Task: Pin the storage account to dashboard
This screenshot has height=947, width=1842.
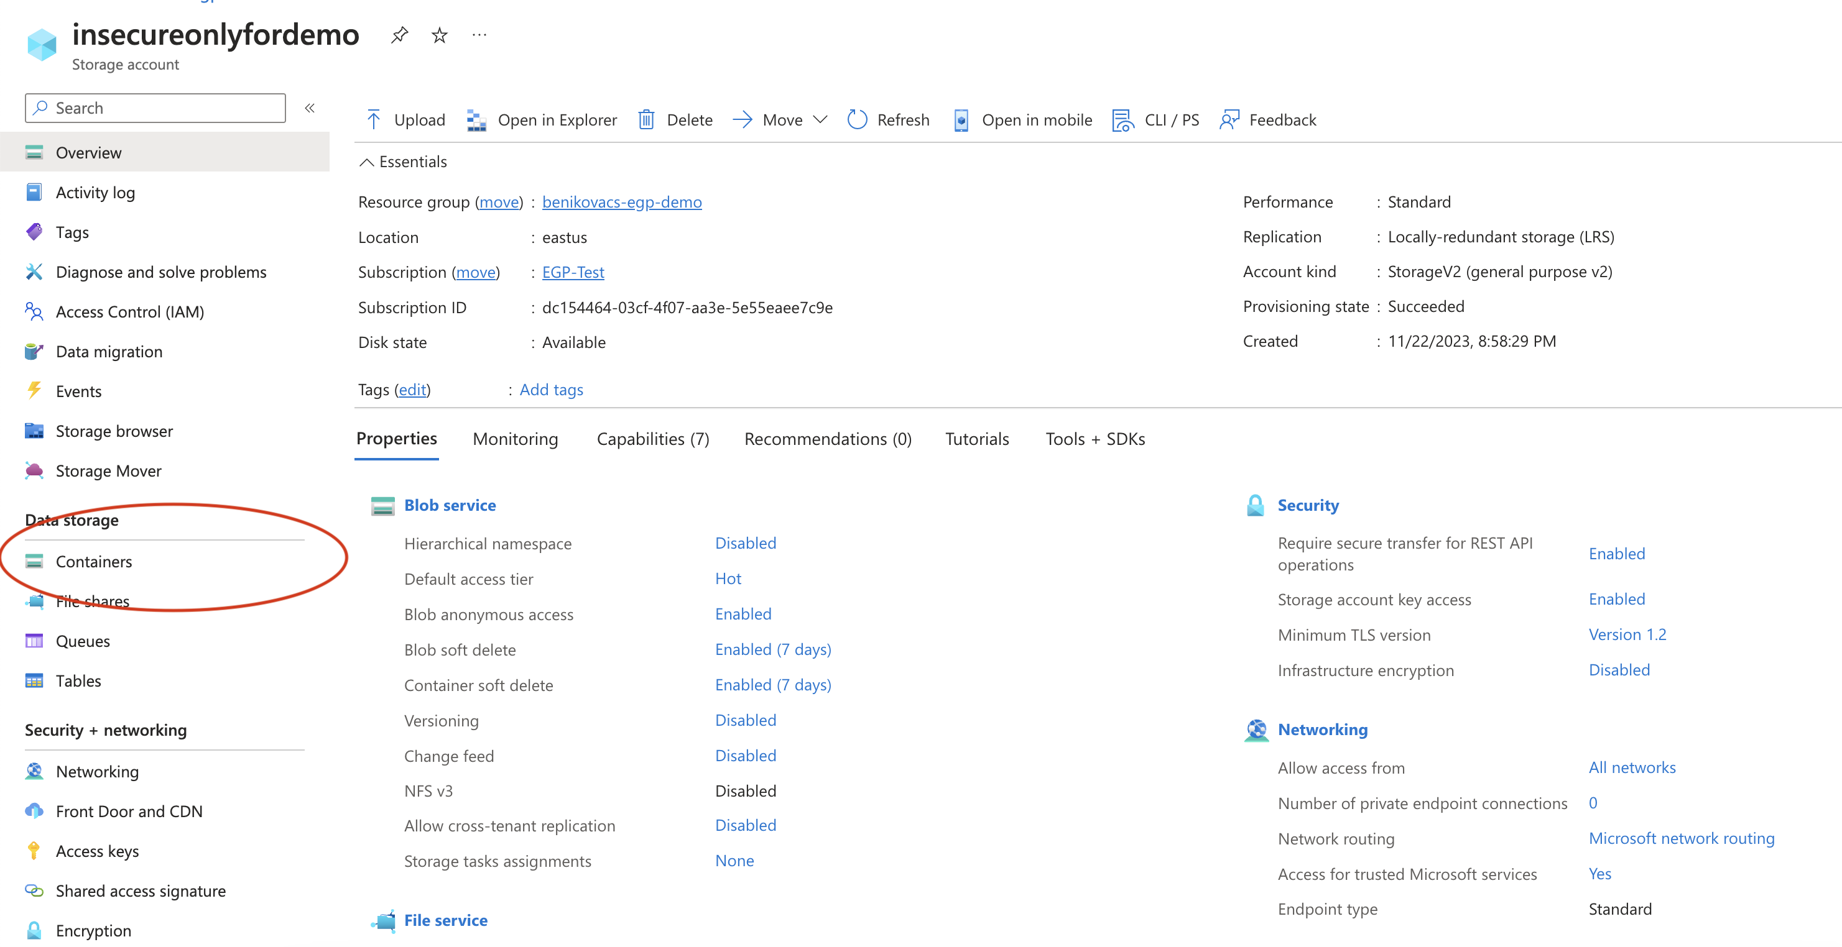Action: pos(399,34)
